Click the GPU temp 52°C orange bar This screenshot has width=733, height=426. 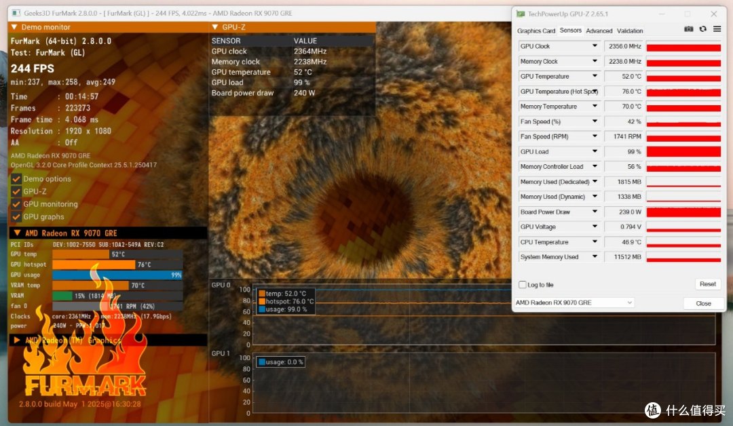point(81,254)
